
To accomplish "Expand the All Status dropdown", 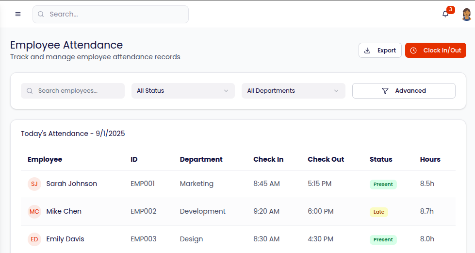I will pyautogui.click(x=183, y=91).
